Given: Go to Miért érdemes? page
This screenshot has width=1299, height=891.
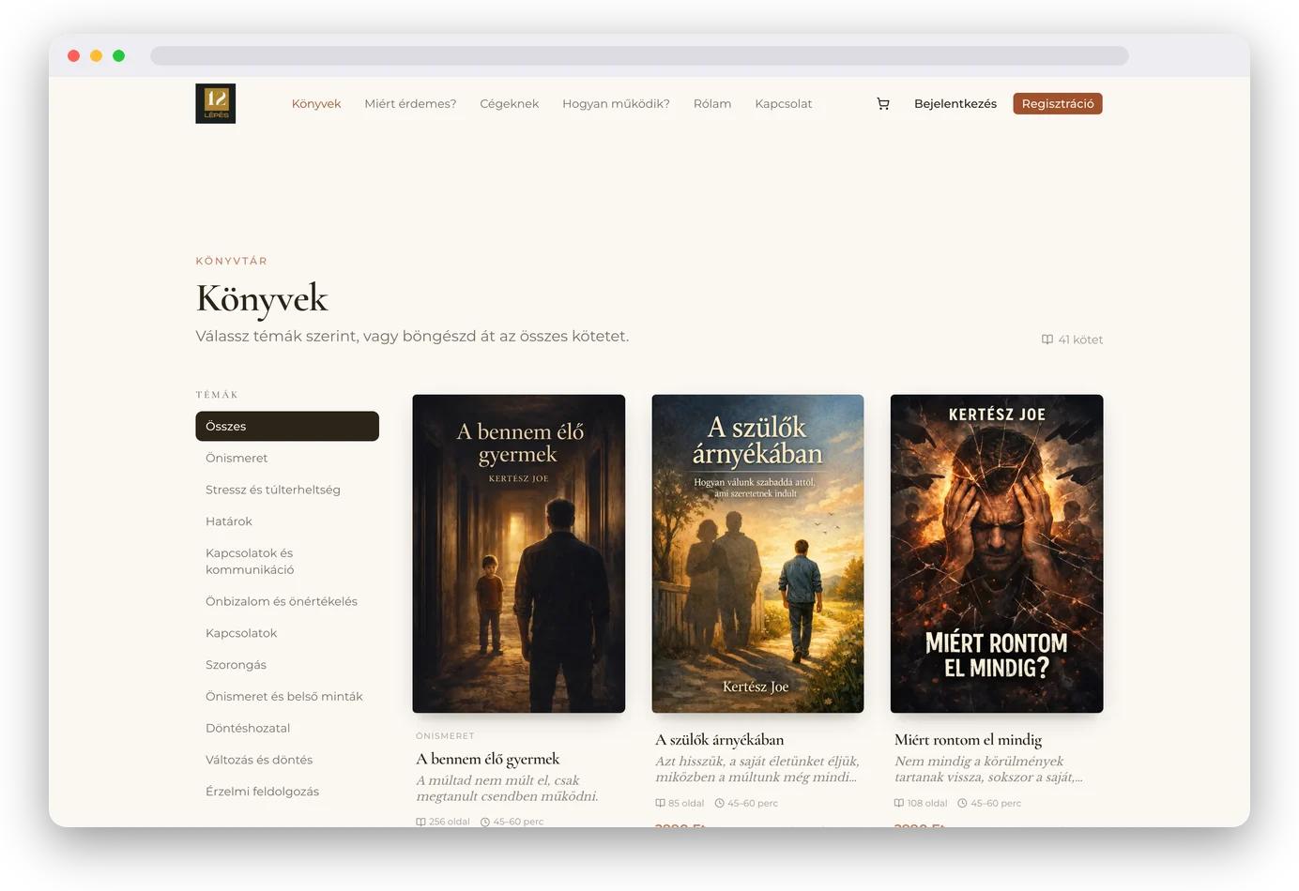Looking at the screenshot, I should [410, 104].
